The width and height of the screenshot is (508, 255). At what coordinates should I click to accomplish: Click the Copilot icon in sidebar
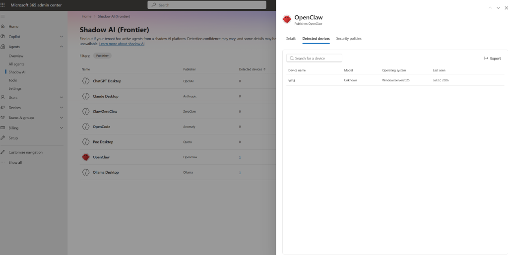coord(2,37)
